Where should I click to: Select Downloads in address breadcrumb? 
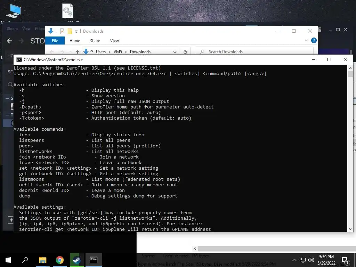click(140, 52)
